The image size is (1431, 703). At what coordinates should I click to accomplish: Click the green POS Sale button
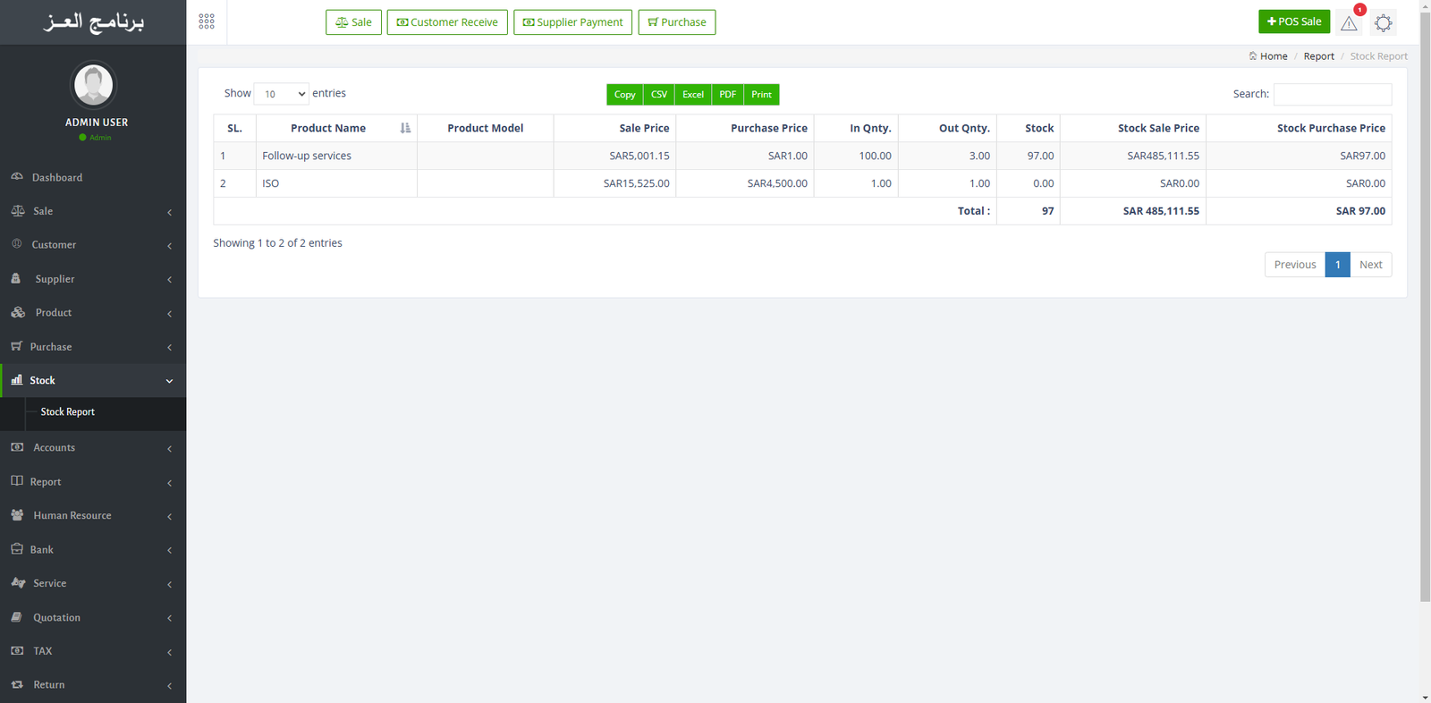pyautogui.click(x=1293, y=21)
